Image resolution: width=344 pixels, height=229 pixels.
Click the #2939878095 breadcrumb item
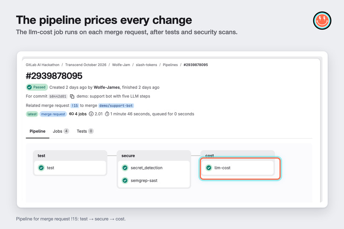coord(196,65)
